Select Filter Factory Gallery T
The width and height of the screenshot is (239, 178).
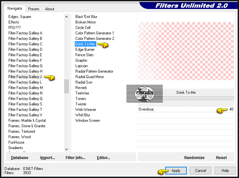25,110
